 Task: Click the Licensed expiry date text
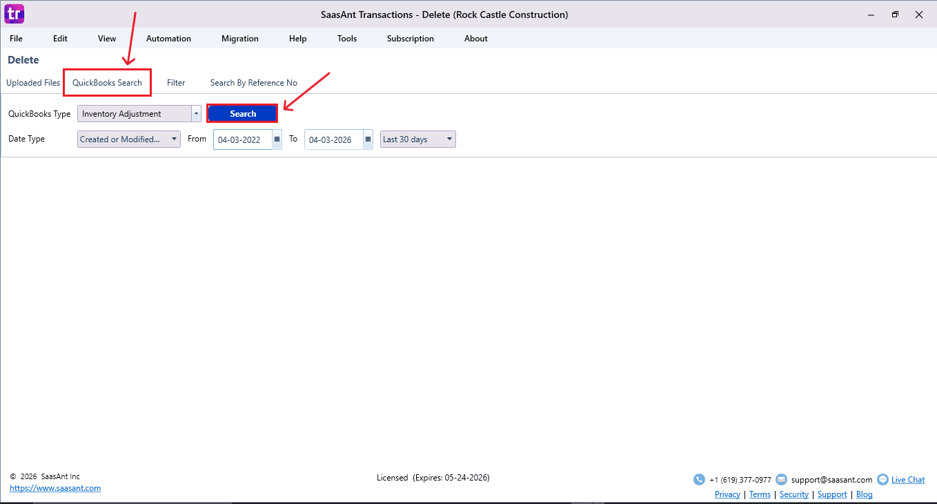[433, 478]
